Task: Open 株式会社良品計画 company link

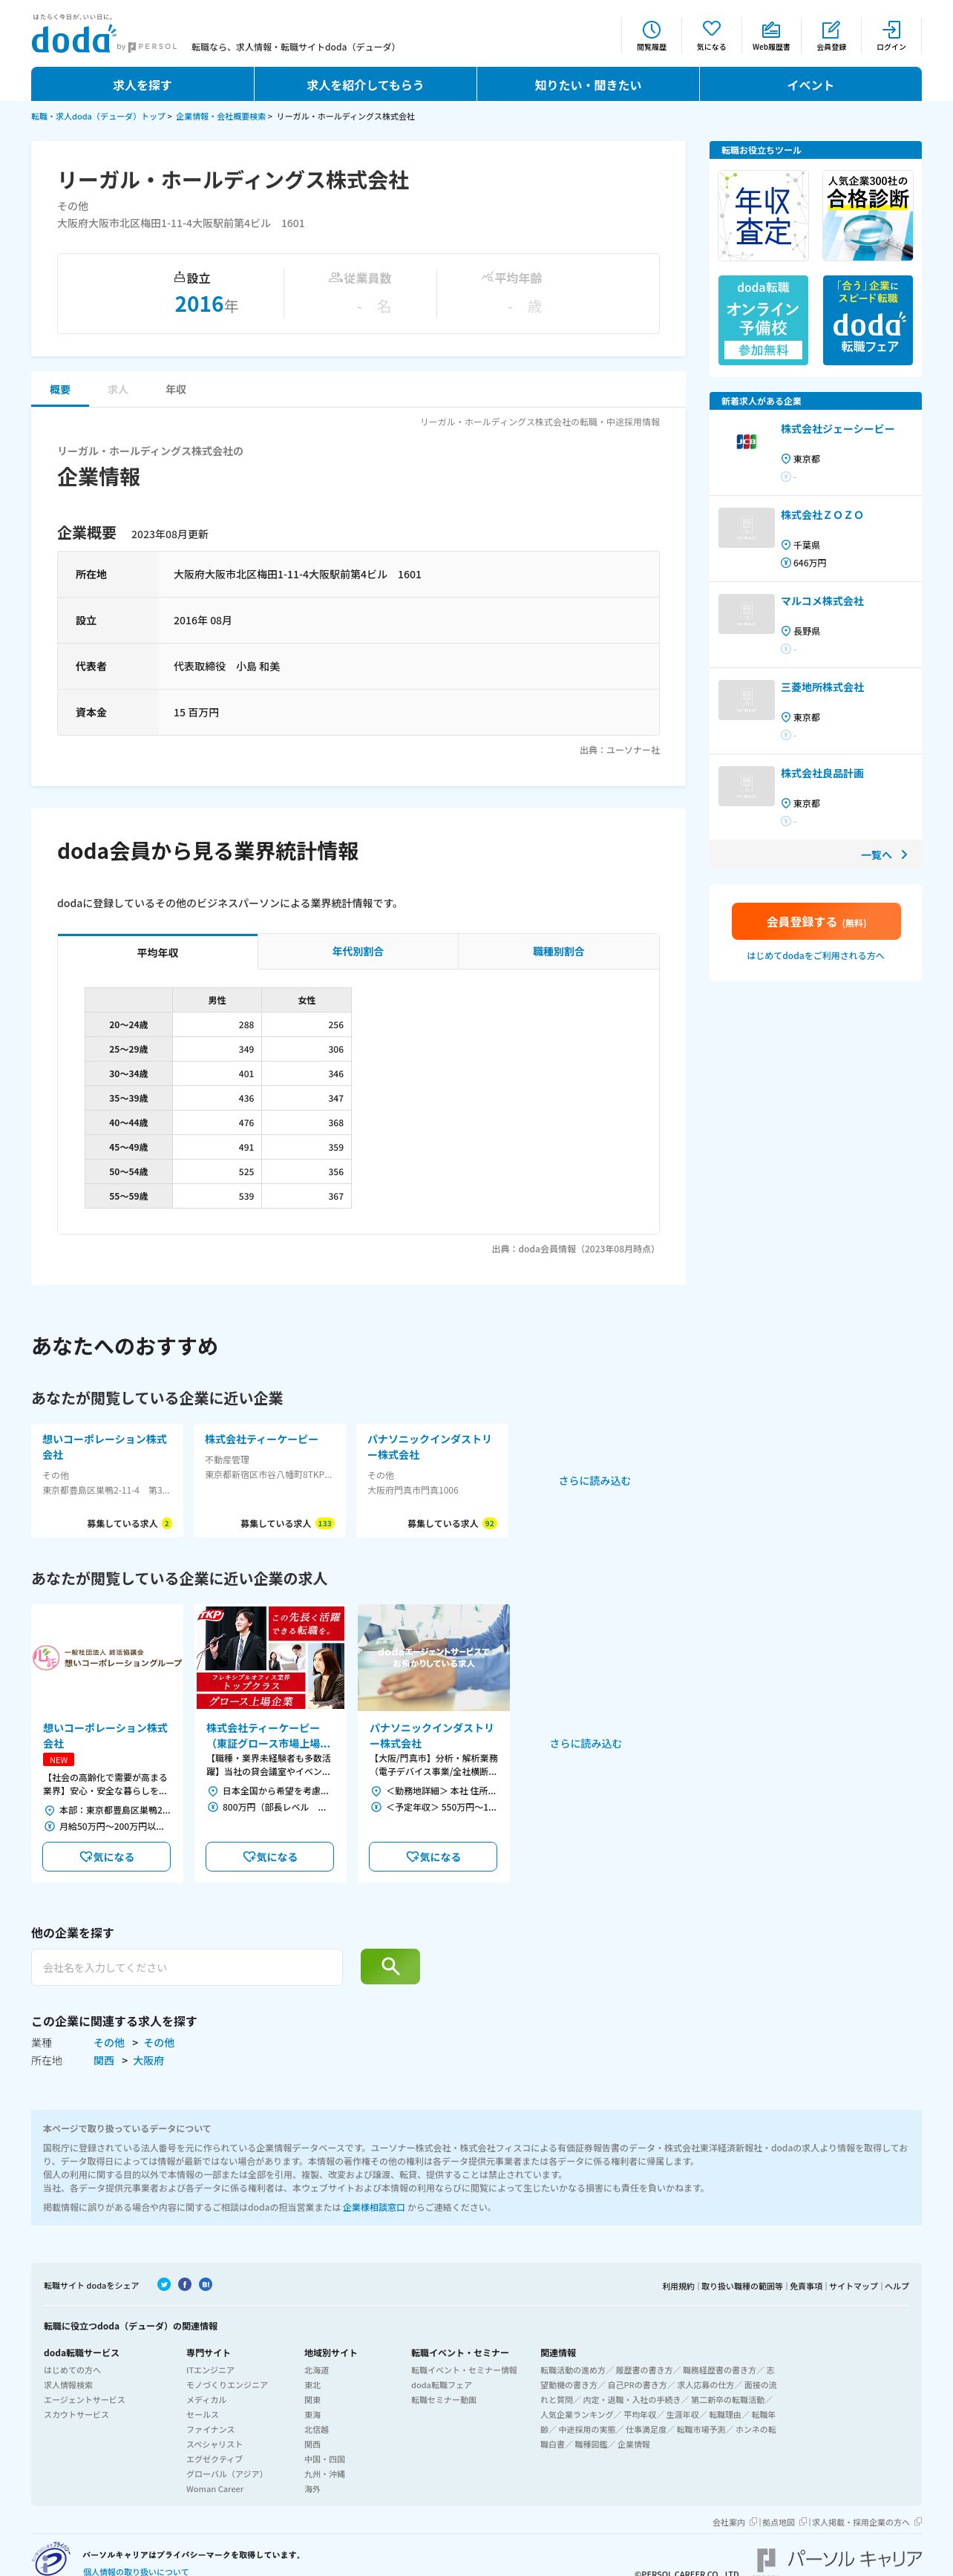Action: (x=822, y=773)
